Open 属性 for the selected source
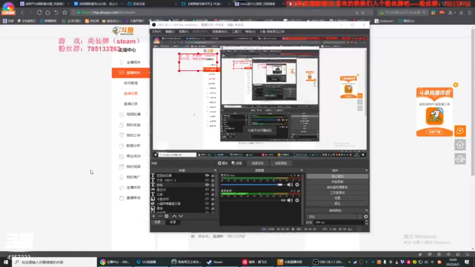475x267 pixels. [223, 163]
